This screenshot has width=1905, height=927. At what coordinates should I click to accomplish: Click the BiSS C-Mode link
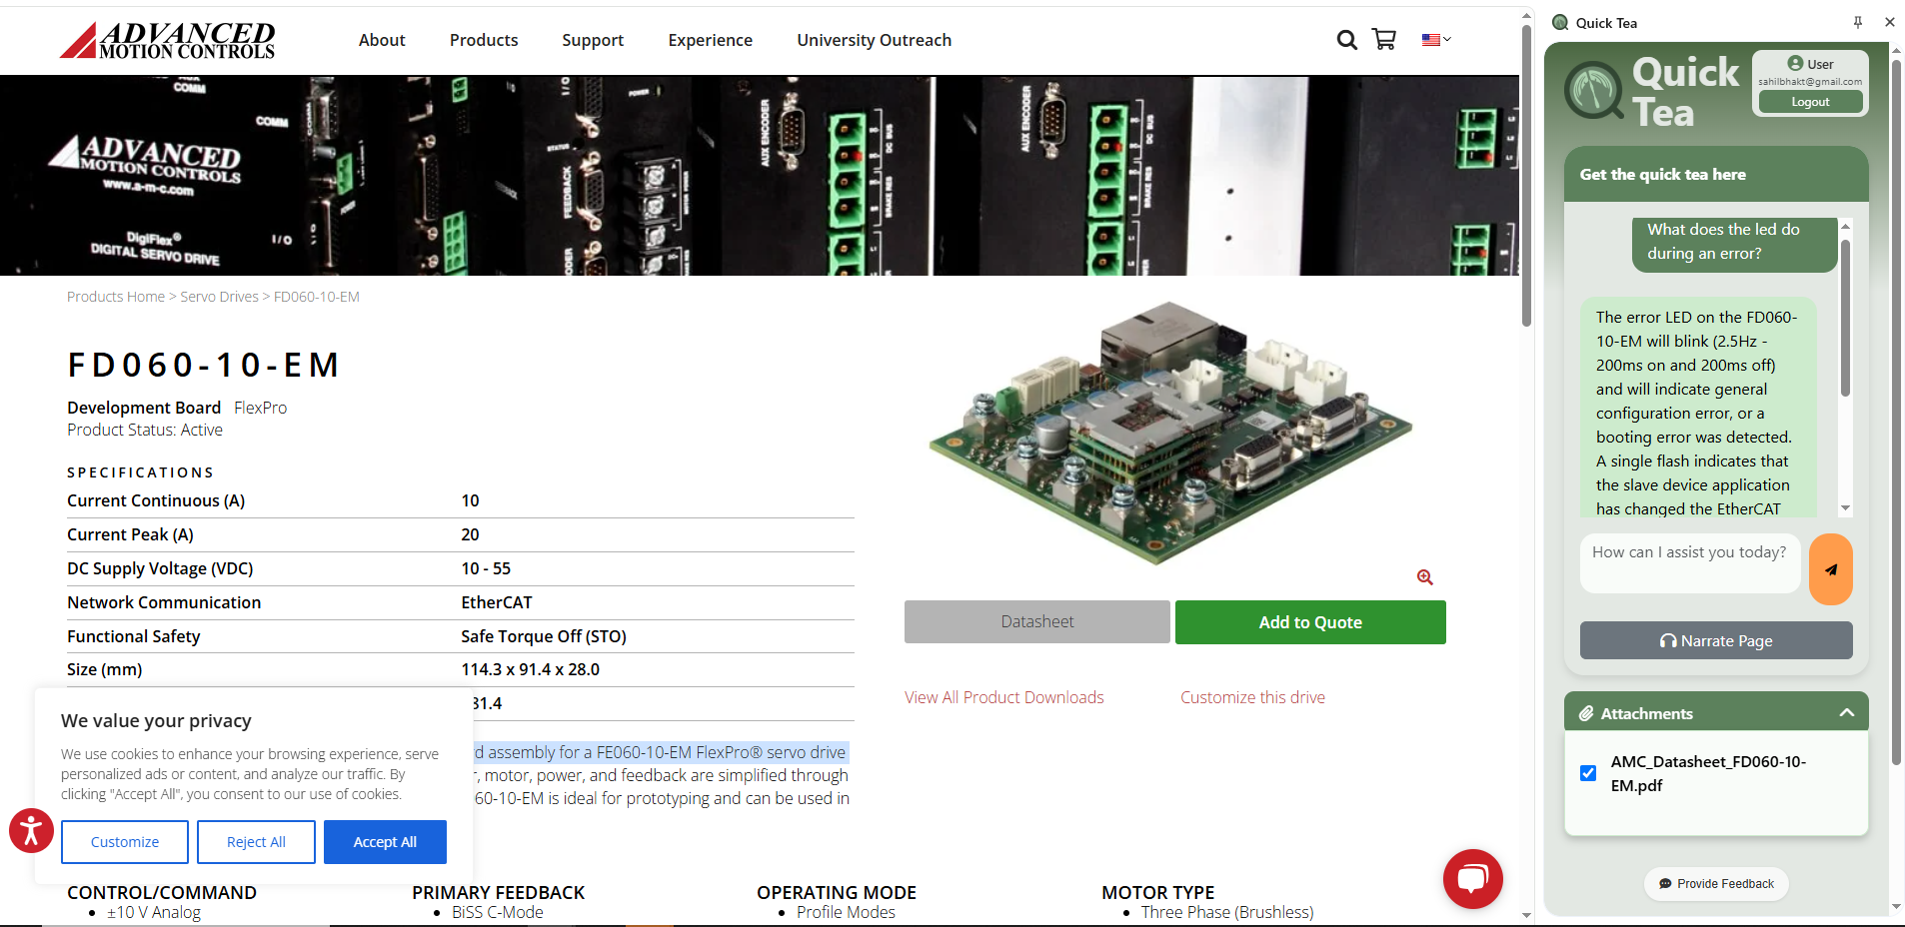coord(498,912)
